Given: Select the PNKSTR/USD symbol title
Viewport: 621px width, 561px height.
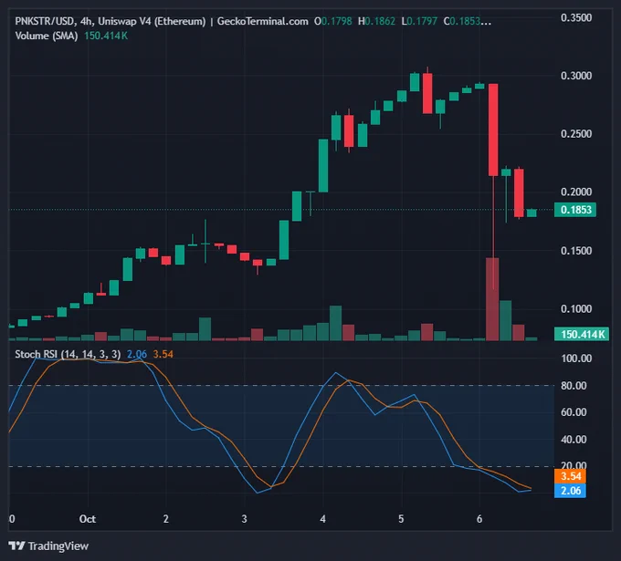Looking at the screenshot, I should pyautogui.click(x=45, y=21).
